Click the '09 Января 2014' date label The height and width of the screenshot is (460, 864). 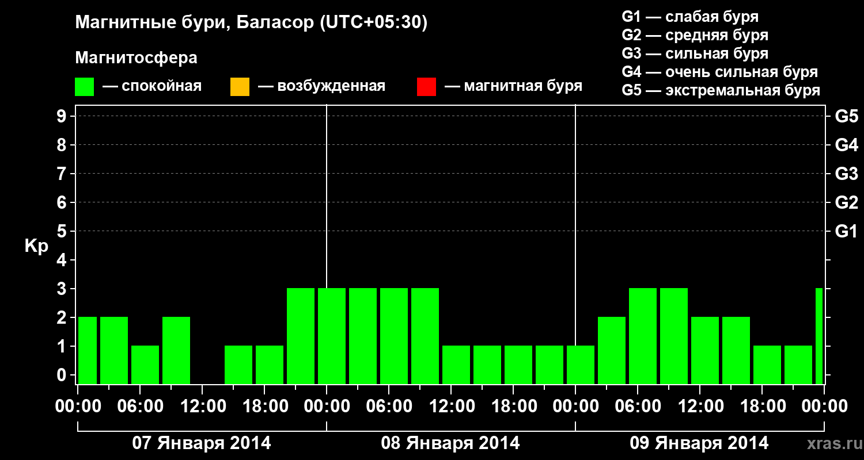pos(699,443)
